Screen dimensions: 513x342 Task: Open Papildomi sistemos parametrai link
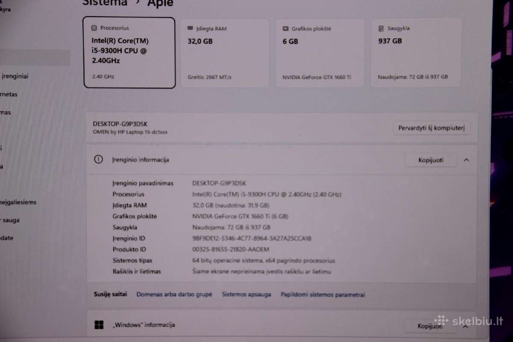(323, 295)
